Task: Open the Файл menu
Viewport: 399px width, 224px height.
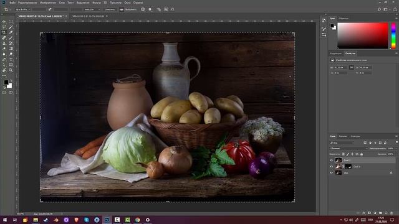Action: click(x=12, y=2)
